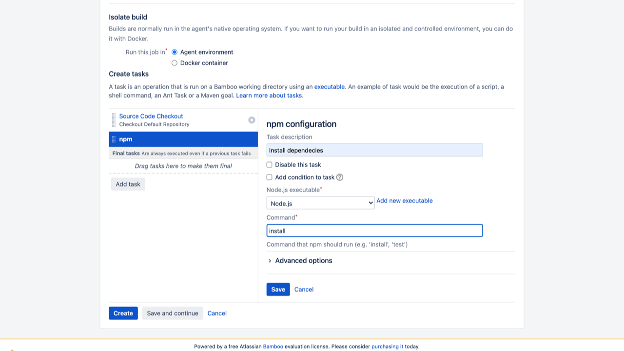
Task: Enable the Disable this task checkbox
Action: 269,165
